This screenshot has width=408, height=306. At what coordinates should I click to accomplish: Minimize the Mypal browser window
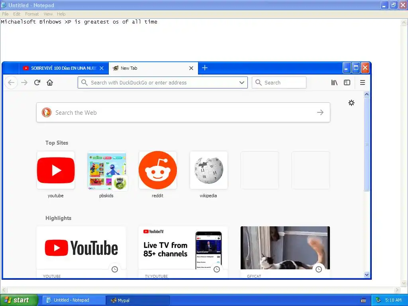(x=346, y=68)
